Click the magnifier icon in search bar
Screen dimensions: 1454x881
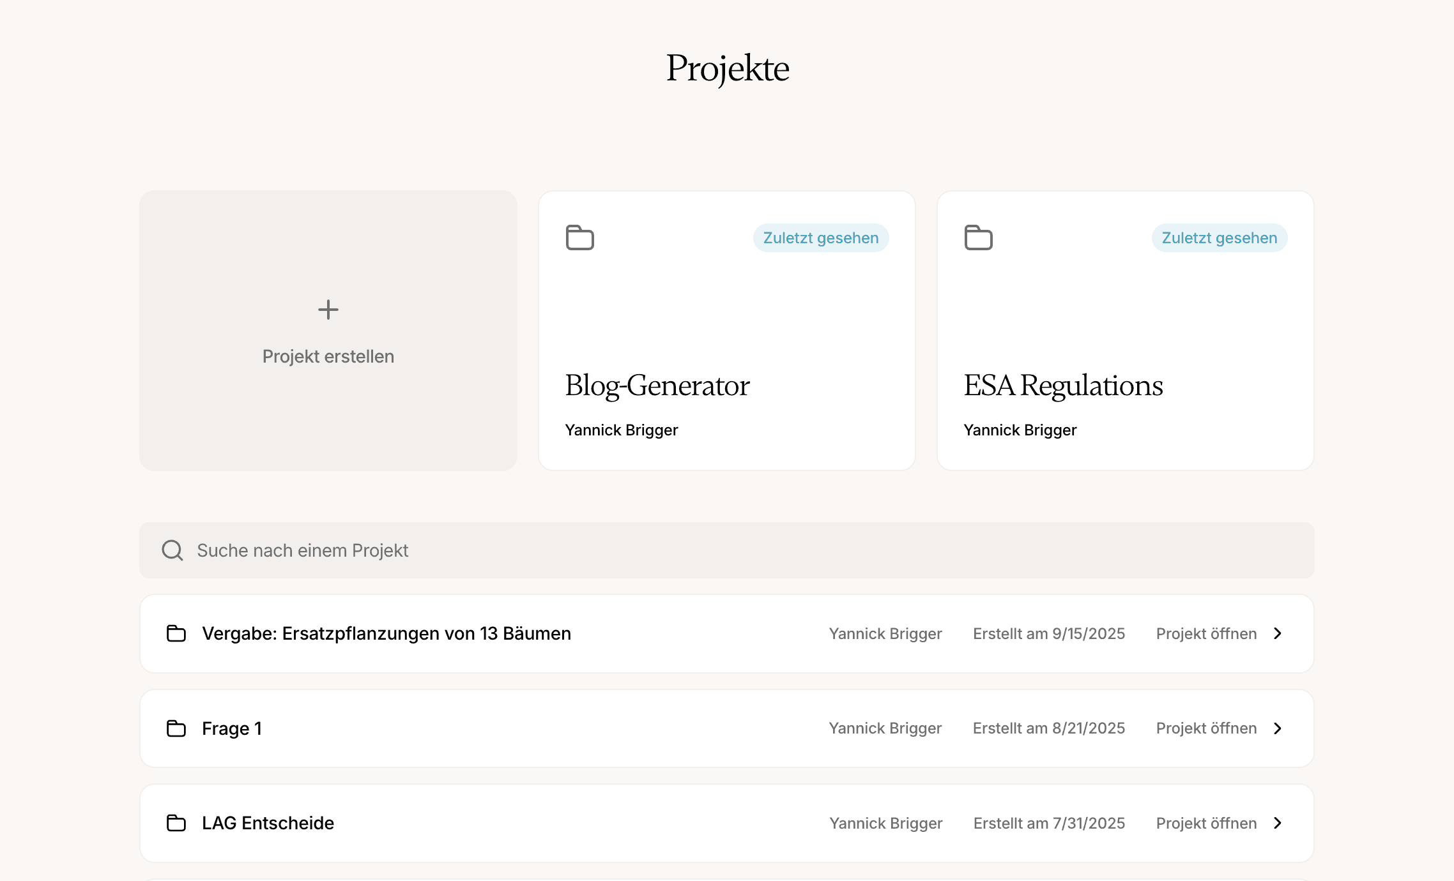(x=172, y=550)
